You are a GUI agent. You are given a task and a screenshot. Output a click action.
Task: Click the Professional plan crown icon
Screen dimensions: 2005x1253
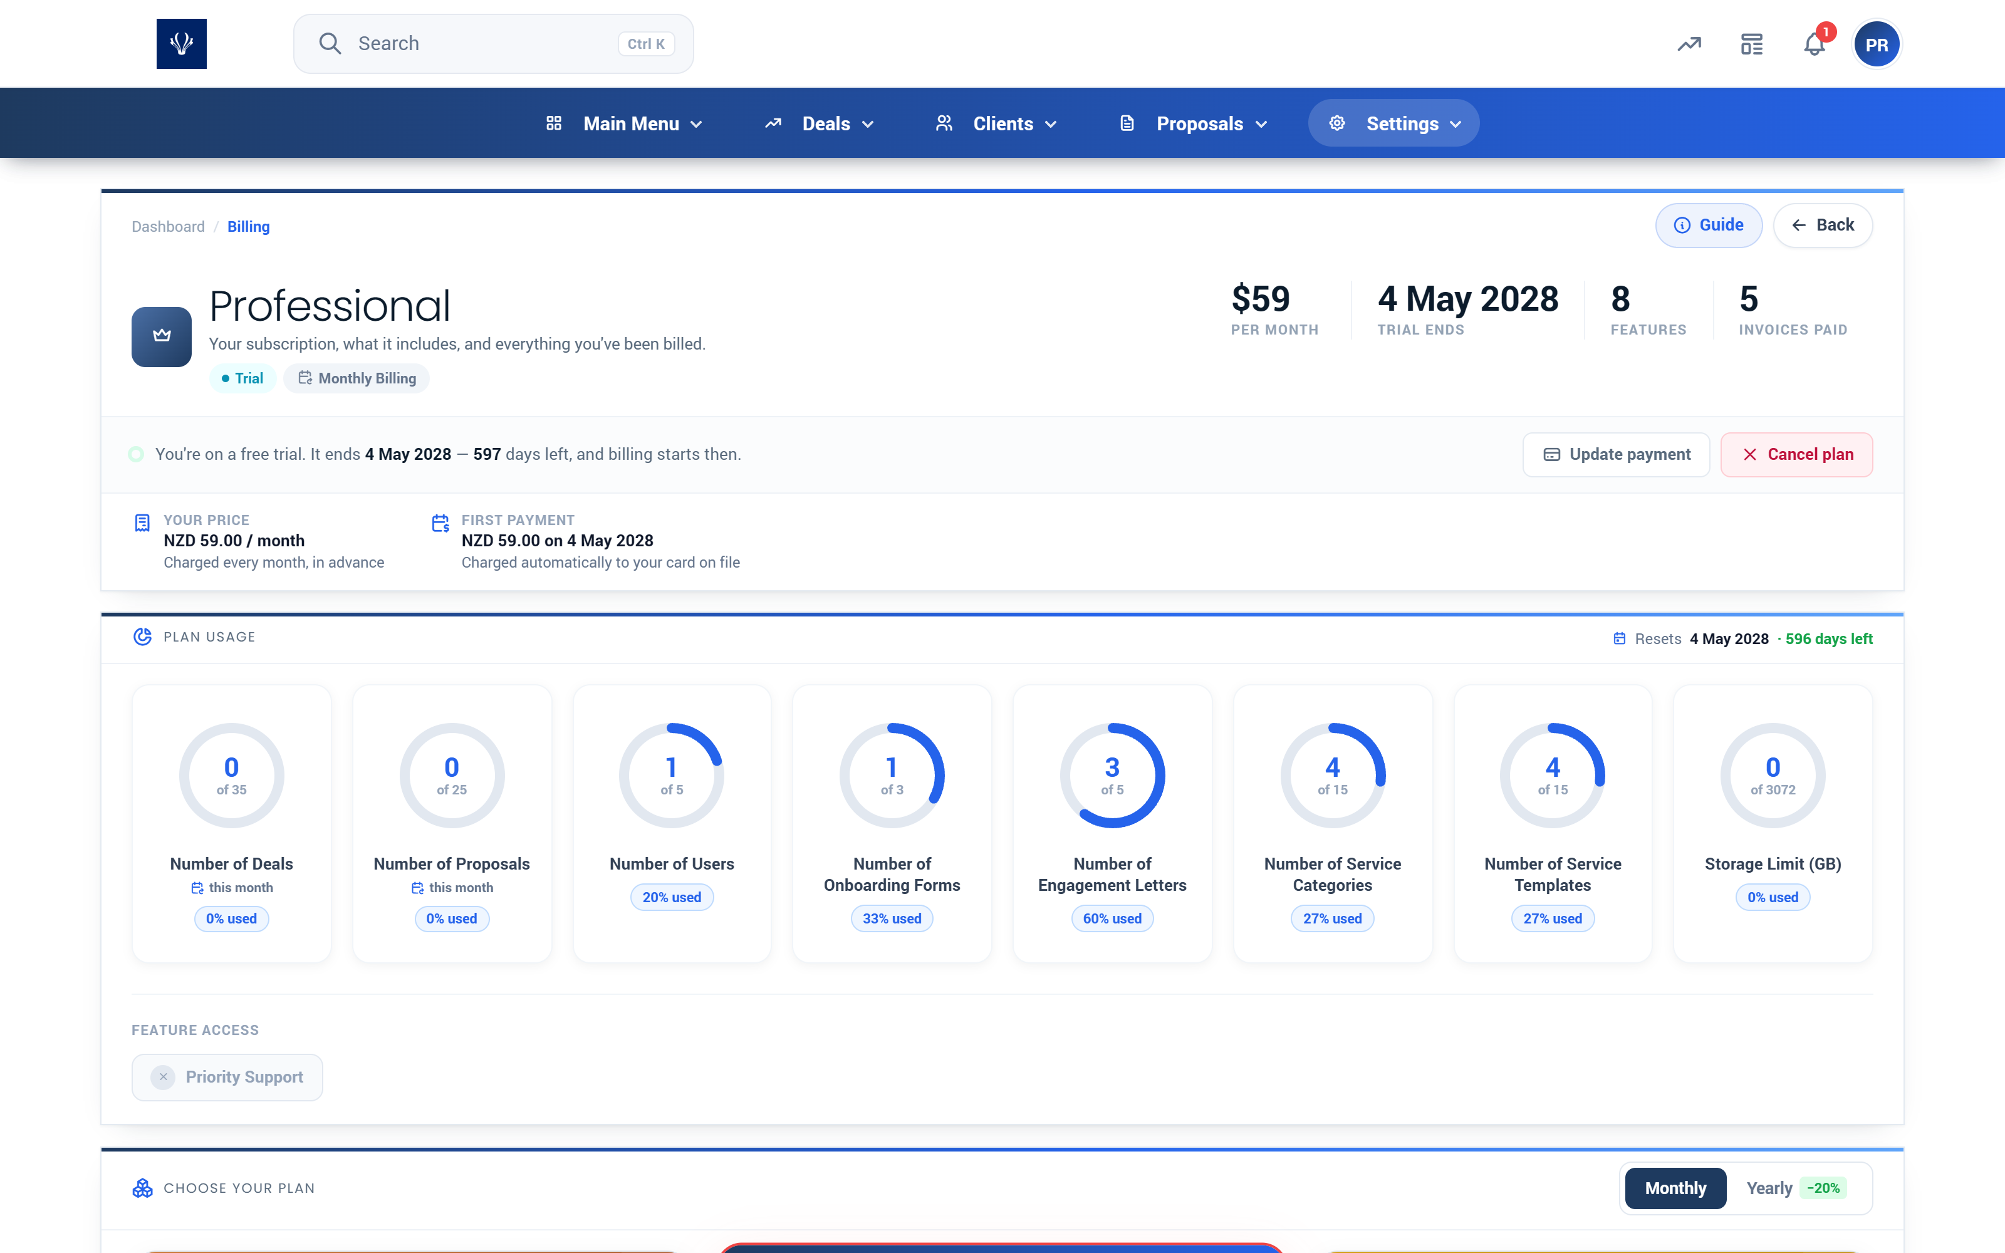click(162, 336)
